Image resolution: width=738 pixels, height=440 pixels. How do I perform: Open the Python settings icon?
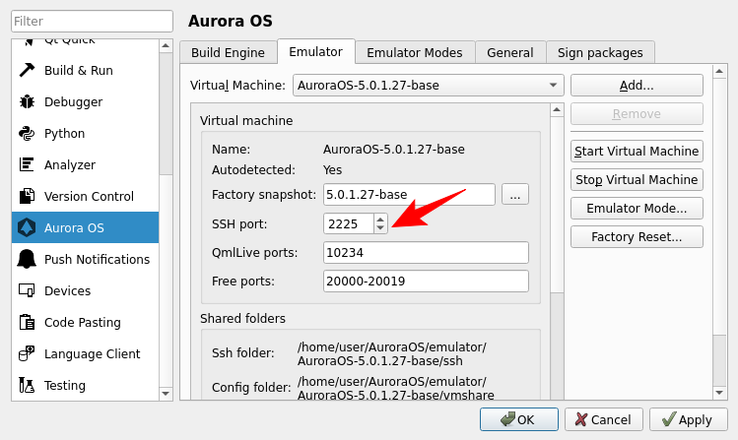pyautogui.click(x=27, y=134)
